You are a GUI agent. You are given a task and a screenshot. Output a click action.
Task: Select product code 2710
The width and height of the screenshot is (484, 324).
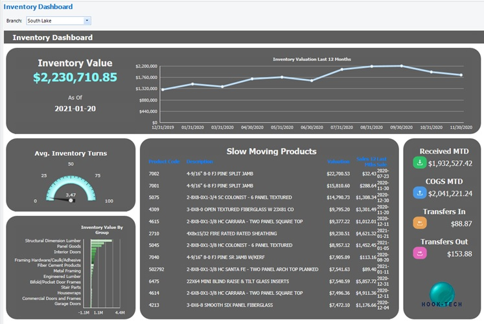click(x=154, y=233)
